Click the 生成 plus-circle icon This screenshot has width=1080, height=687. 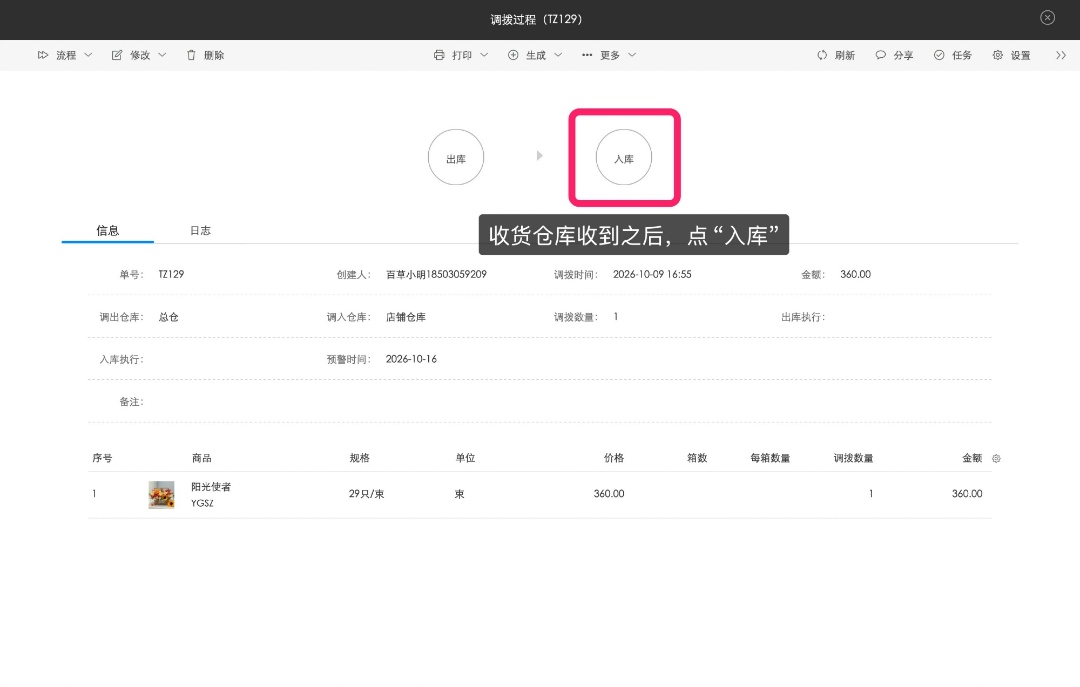pos(513,55)
